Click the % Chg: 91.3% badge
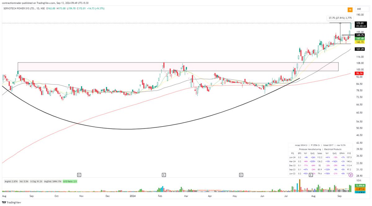 pos(36,181)
